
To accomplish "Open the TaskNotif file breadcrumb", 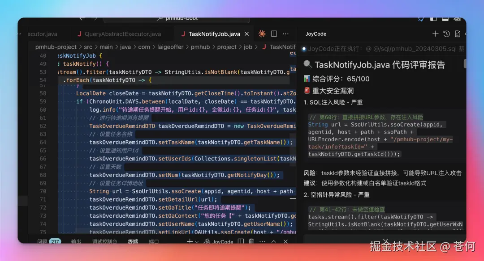I will (x=279, y=47).
